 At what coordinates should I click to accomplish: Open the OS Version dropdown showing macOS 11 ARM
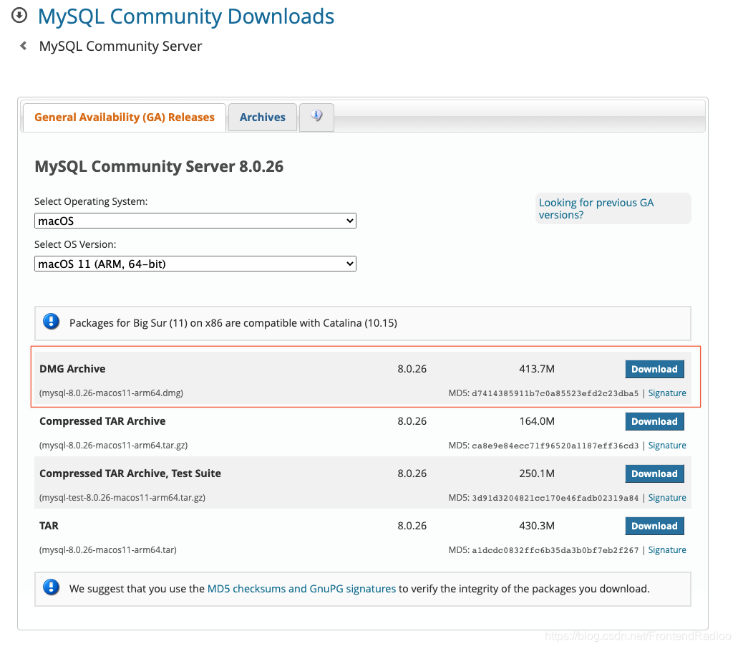[195, 264]
